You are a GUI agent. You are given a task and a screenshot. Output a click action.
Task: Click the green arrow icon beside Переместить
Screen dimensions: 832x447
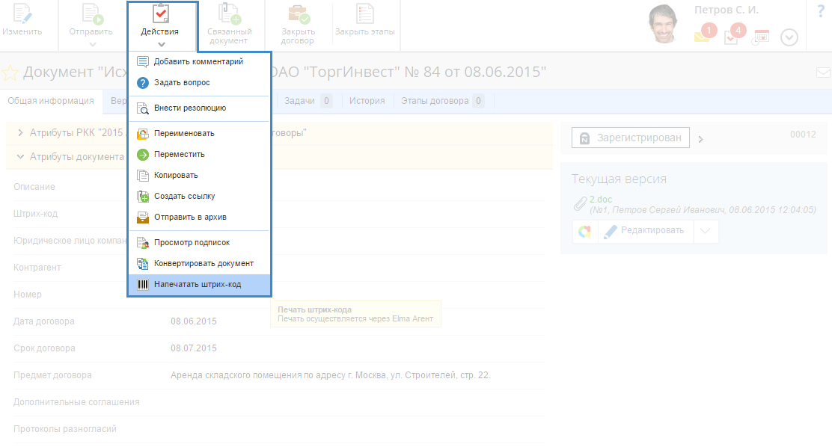(x=143, y=154)
